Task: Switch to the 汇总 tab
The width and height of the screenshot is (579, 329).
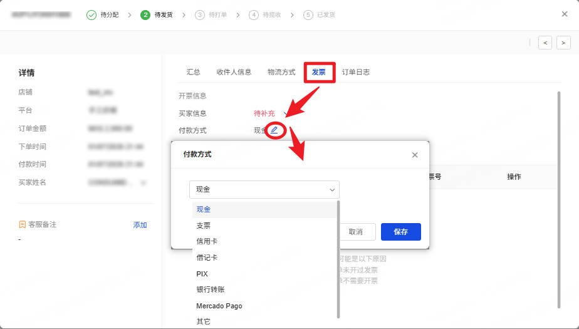Action: tap(193, 72)
